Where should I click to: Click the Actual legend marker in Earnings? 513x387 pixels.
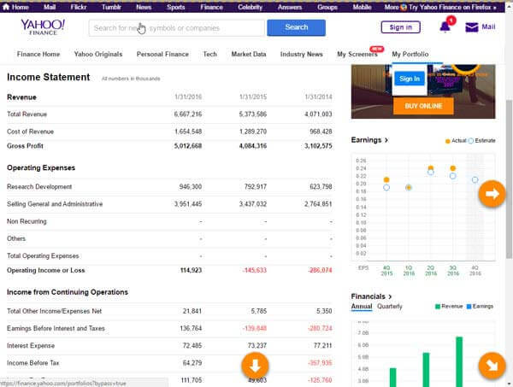tap(447, 141)
